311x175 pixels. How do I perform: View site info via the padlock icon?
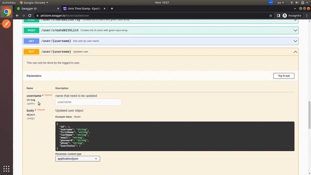pos(37,16)
